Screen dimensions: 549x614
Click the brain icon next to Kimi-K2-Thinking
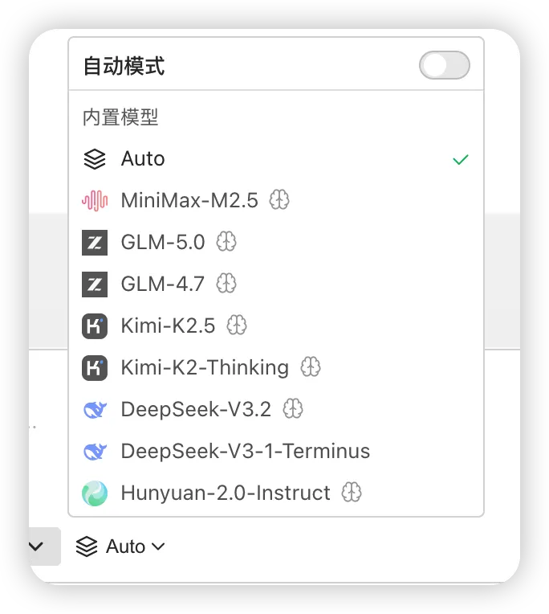pyautogui.click(x=311, y=368)
